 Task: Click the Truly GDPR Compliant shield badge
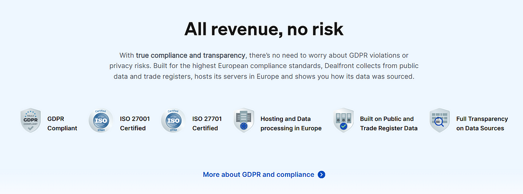[31, 120]
